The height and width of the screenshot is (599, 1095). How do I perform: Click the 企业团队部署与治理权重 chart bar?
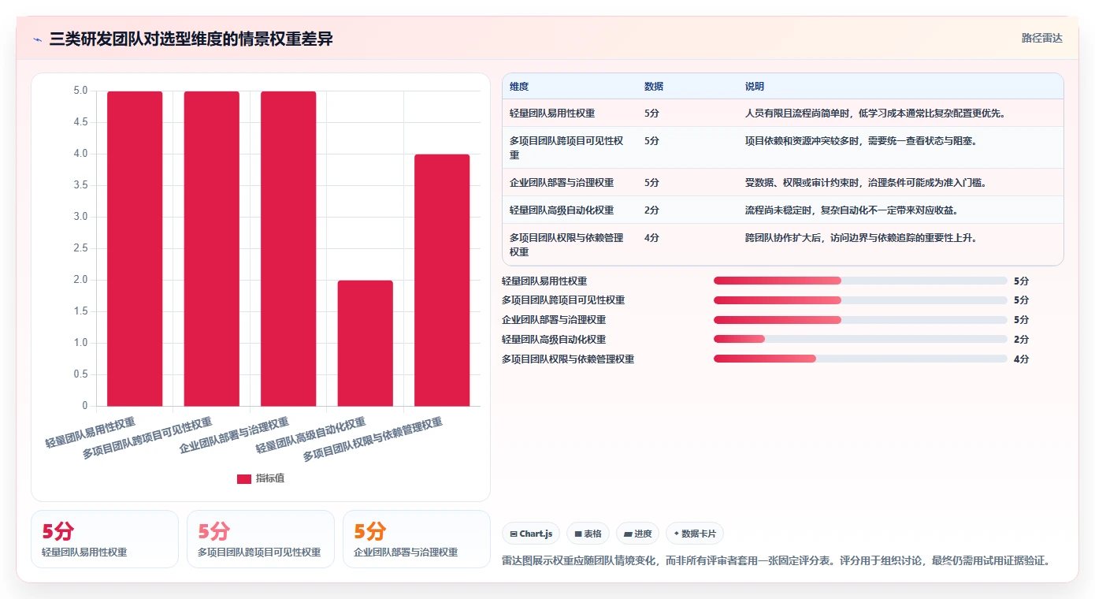(x=288, y=248)
